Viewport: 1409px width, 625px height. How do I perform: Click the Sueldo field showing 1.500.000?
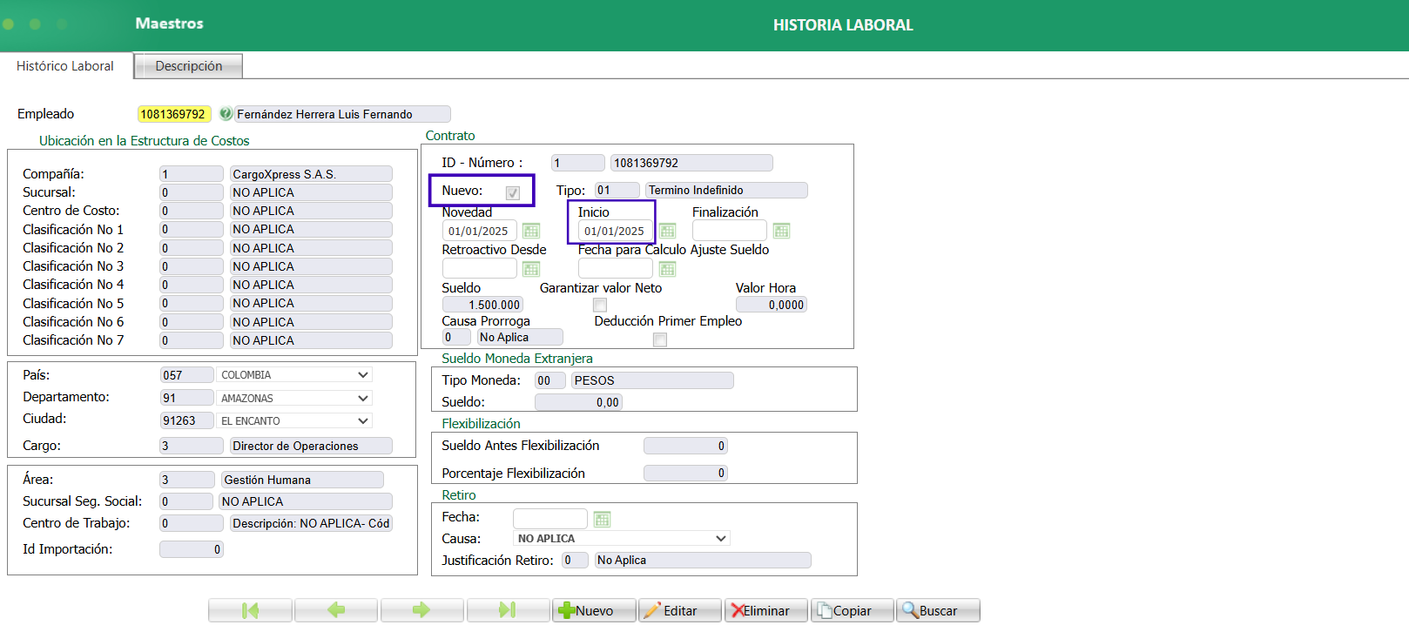coord(482,305)
